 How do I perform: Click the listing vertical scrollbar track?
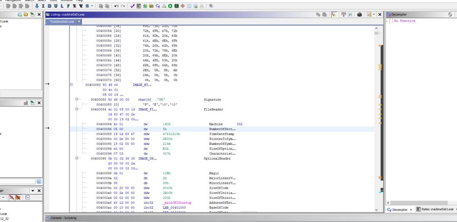tap(377, 114)
